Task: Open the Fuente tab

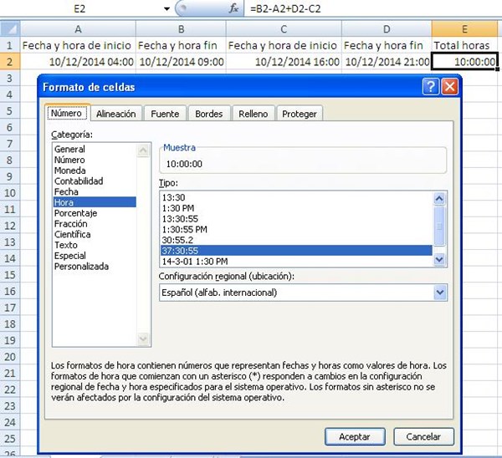Action: tap(165, 114)
